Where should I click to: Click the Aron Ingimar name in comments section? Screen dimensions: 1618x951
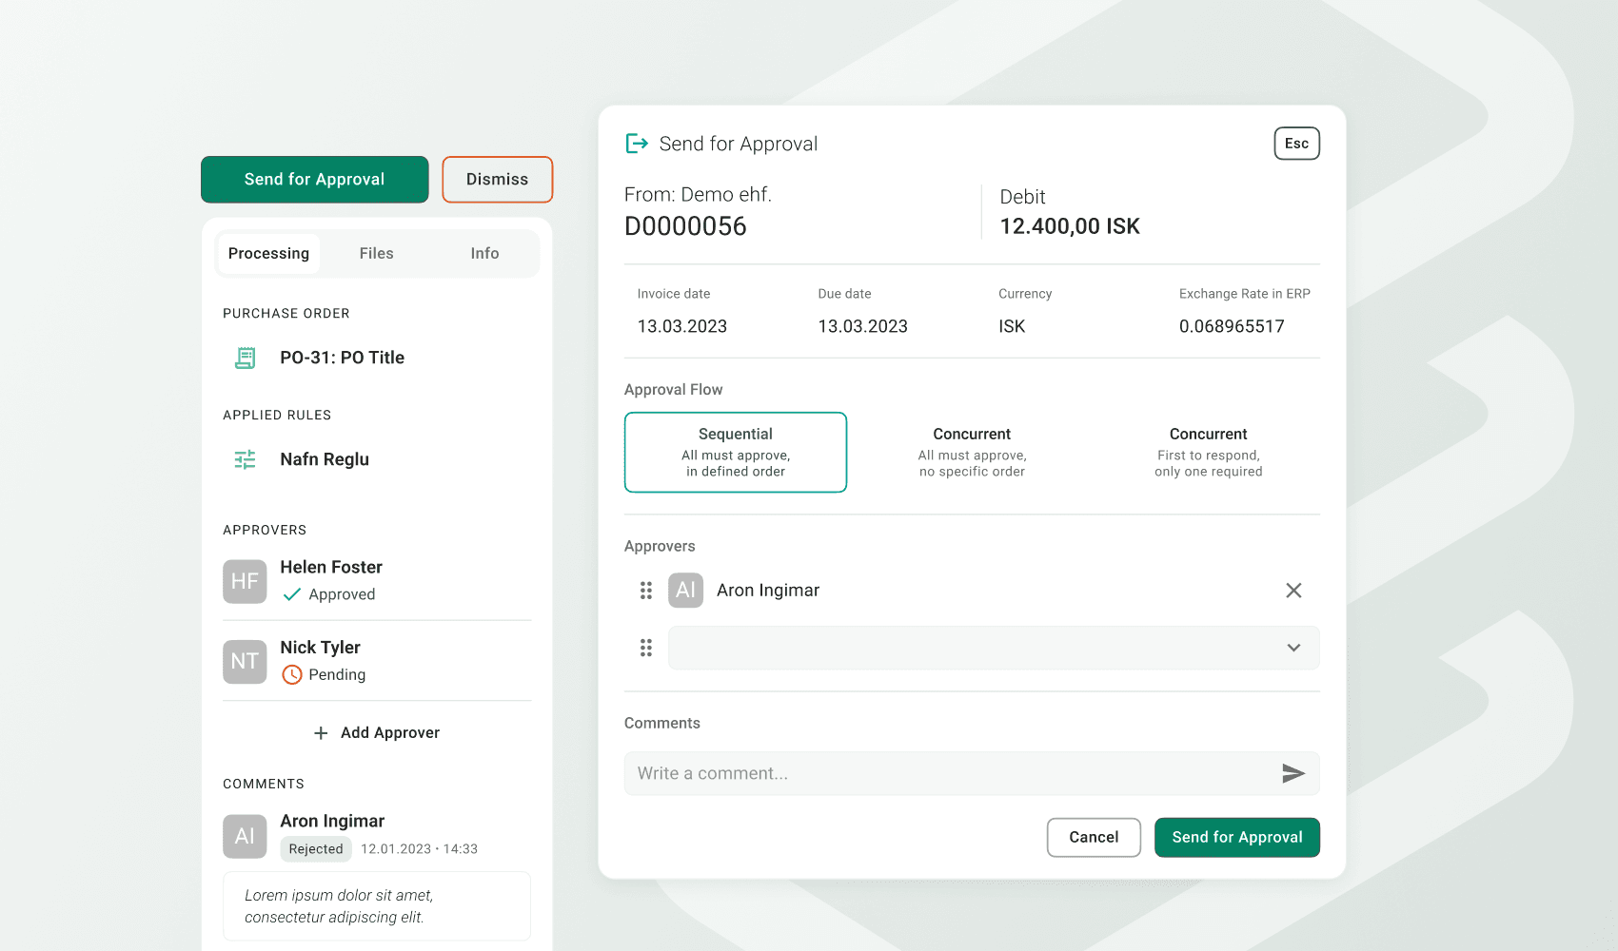(332, 822)
